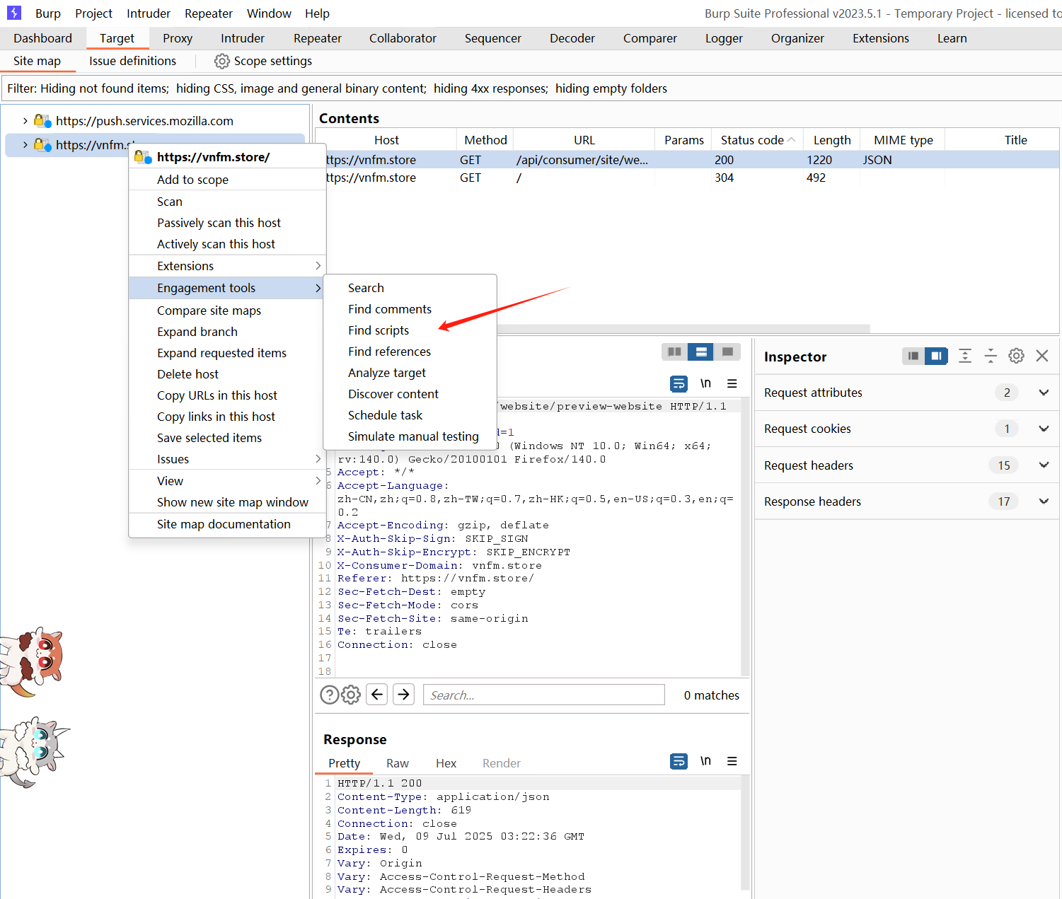Open Inspector settings gear icon
Viewport: 1062px width, 899px height.
point(1016,356)
